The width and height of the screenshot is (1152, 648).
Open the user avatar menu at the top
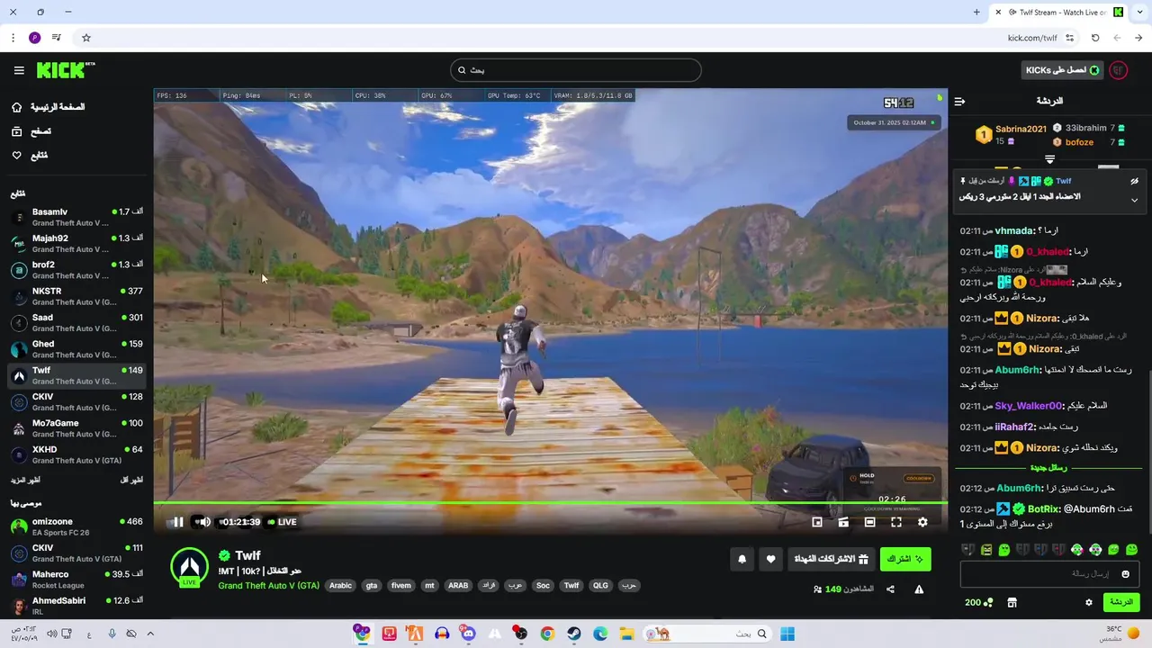[1119, 70]
